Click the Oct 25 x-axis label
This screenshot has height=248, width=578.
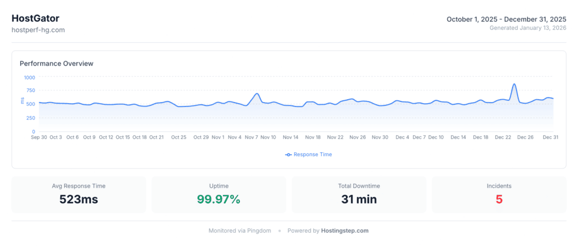point(179,137)
